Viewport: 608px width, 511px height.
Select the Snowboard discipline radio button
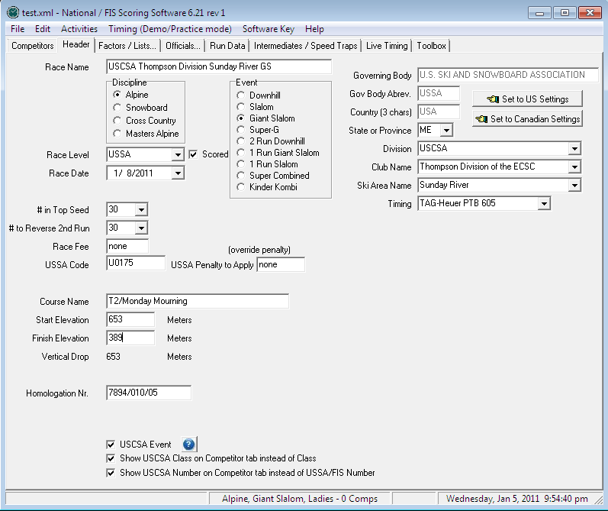(x=117, y=108)
